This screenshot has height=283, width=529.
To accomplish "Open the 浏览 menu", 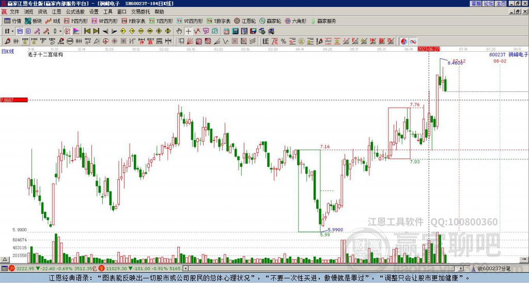I will tap(29, 12).
